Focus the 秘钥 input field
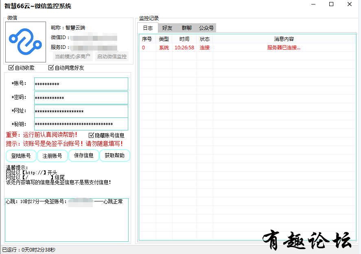 pos(81,124)
